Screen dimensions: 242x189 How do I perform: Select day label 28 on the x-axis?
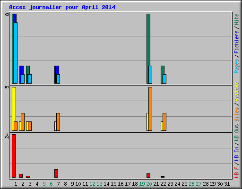206,184
